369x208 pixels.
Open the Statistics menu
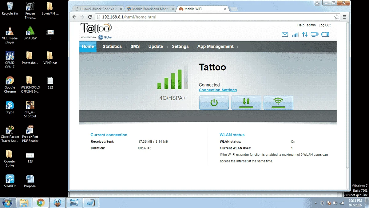(x=112, y=47)
